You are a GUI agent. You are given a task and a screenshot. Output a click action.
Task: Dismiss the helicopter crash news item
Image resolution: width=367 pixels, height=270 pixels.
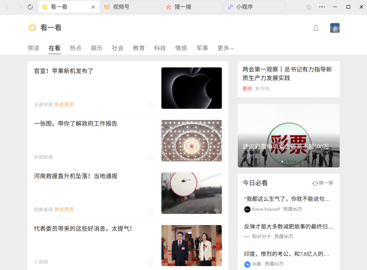tap(150, 210)
